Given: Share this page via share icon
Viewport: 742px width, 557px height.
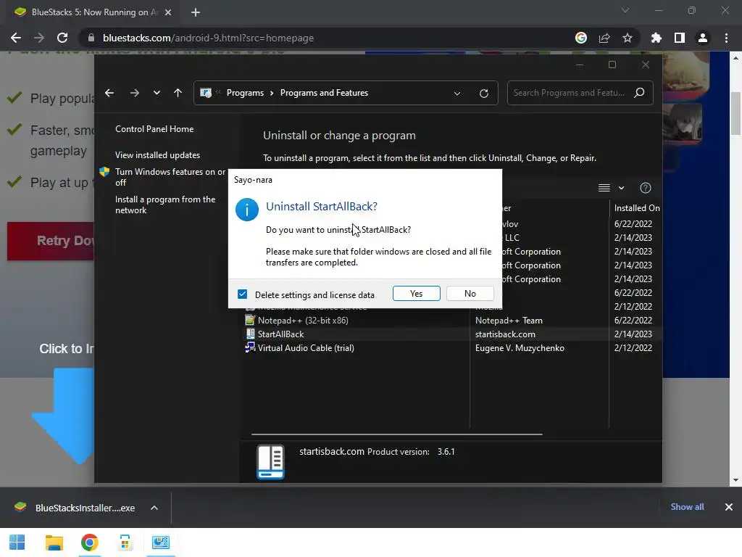Looking at the screenshot, I should pyautogui.click(x=604, y=38).
